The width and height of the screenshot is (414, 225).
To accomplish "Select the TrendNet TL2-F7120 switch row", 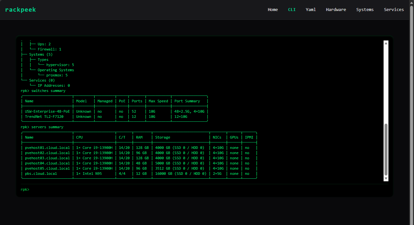I will pyautogui.click(x=44, y=117).
